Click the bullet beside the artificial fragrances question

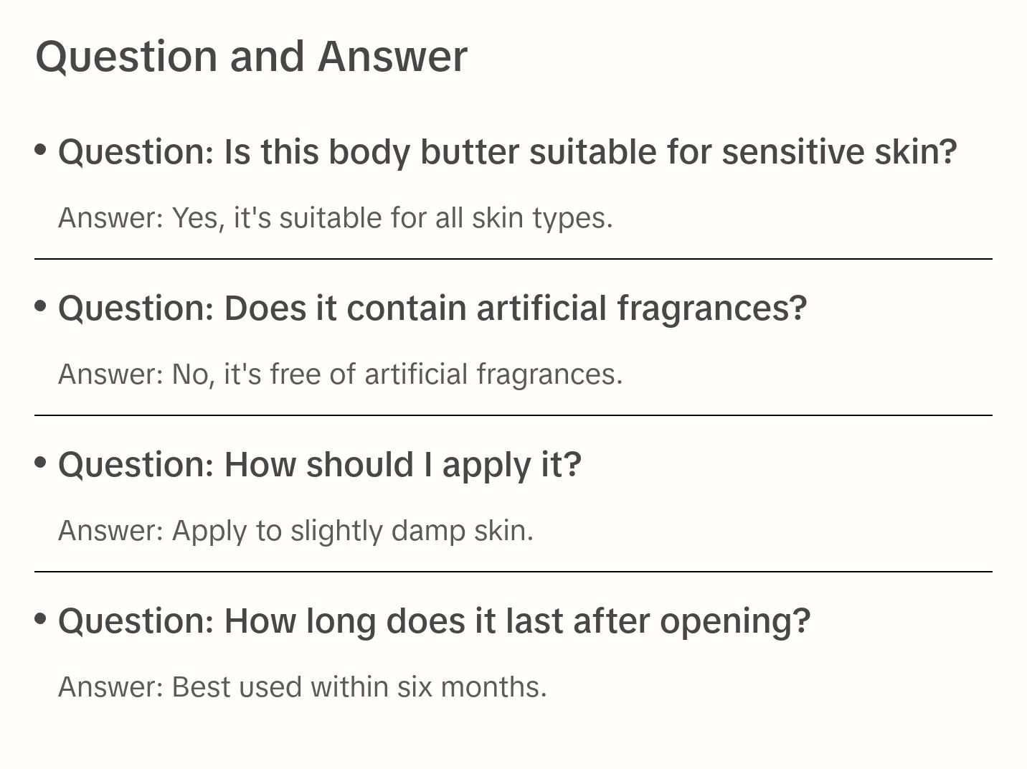click(x=41, y=306)
